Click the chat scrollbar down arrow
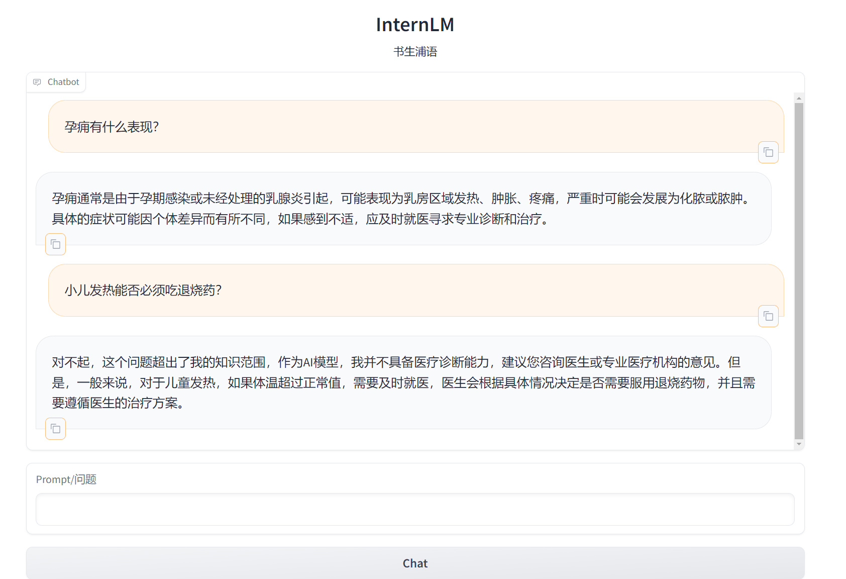The width and height of the screenshot is (846, 579). [x=799, y=444]
